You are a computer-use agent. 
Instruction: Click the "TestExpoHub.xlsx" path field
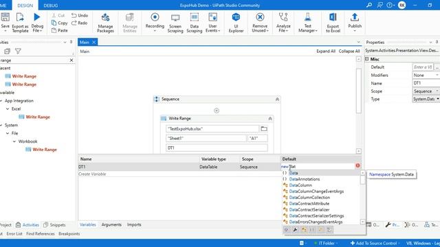pyautogui.click(x=212, y=129)
